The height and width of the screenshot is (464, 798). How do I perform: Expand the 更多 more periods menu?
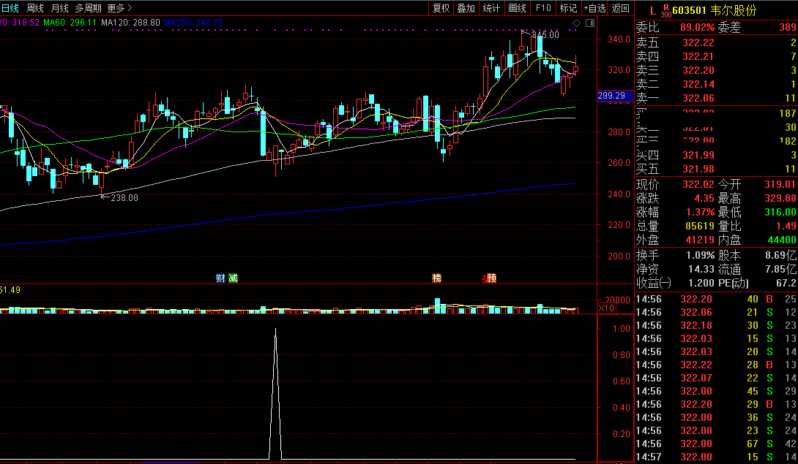[119, 8]
